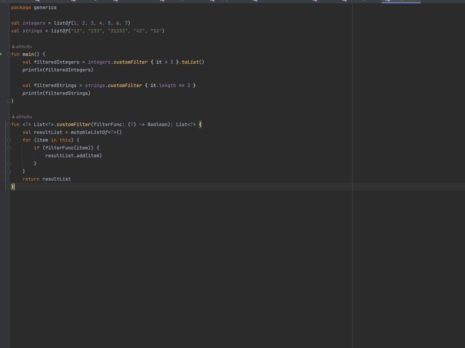Screen dimensions: 465x348
Task: Click the person icon beside alimutlu above customFilter
Action: 13,117
